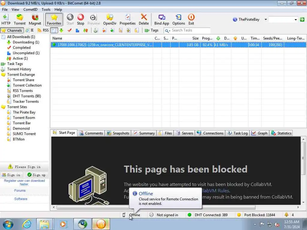
Task: Click the Stop toolbar icon
Action: 80,19
